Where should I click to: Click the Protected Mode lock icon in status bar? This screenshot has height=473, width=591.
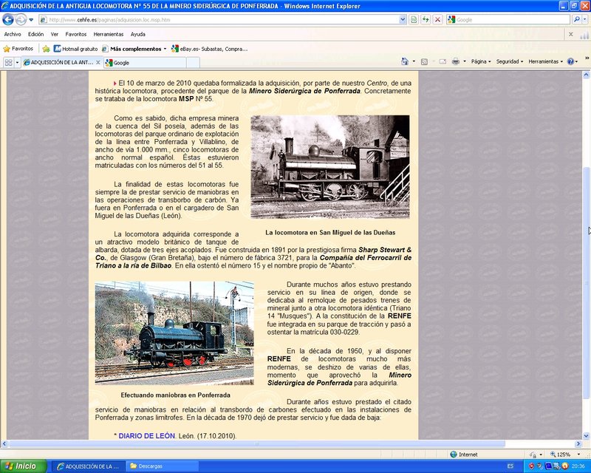pos(533,455)
